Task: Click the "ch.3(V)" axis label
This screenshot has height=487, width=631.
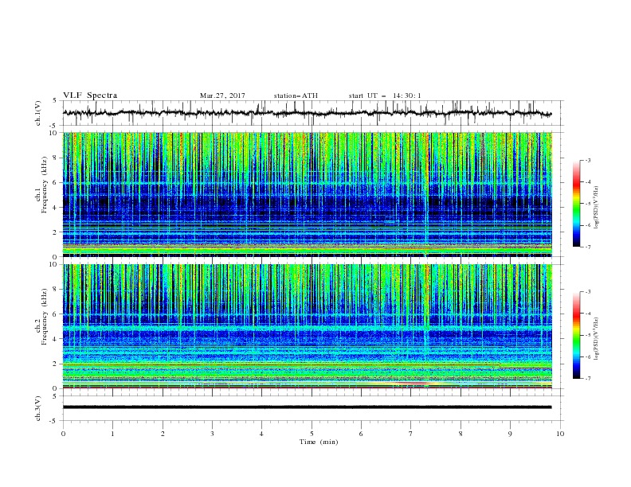Action: pyautogui.click(x=38, y=408)
